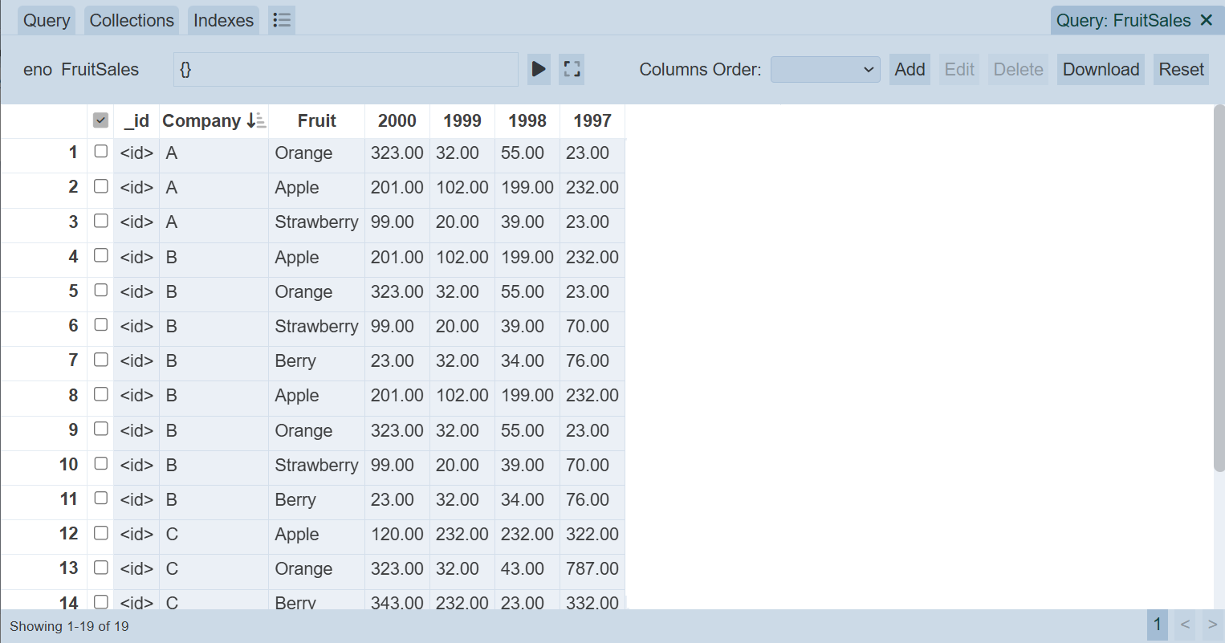Screen dimensions: 1225x643
Task: Select row 7 Berry checkbox
Action: pos(100,360)
